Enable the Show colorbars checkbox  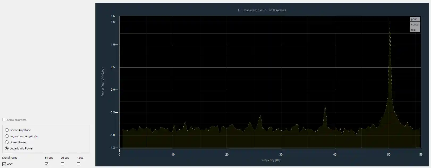4,120
